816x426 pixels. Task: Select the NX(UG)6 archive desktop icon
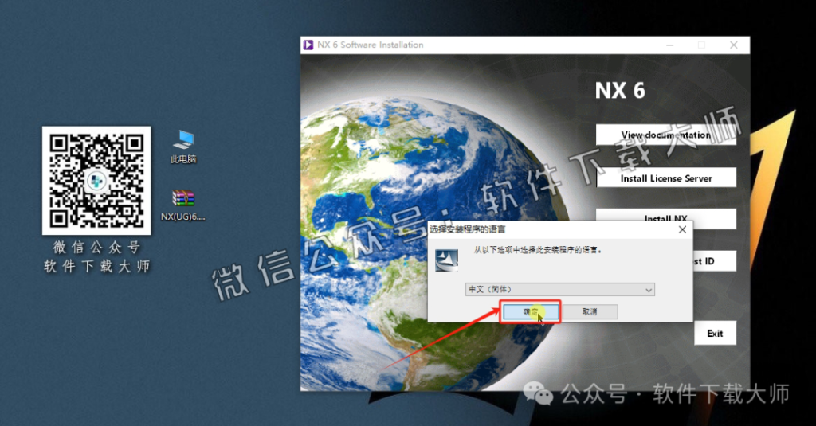(183, 205)
